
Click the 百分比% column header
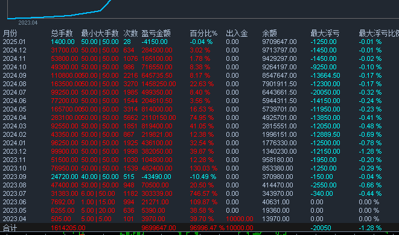[203, 33]
